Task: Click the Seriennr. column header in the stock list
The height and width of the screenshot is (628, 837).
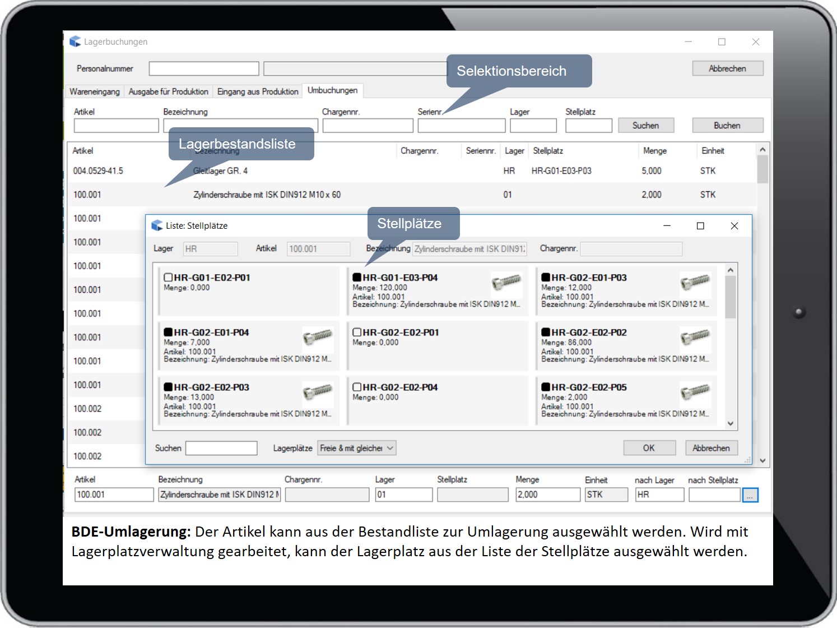Action: point(481,151)
